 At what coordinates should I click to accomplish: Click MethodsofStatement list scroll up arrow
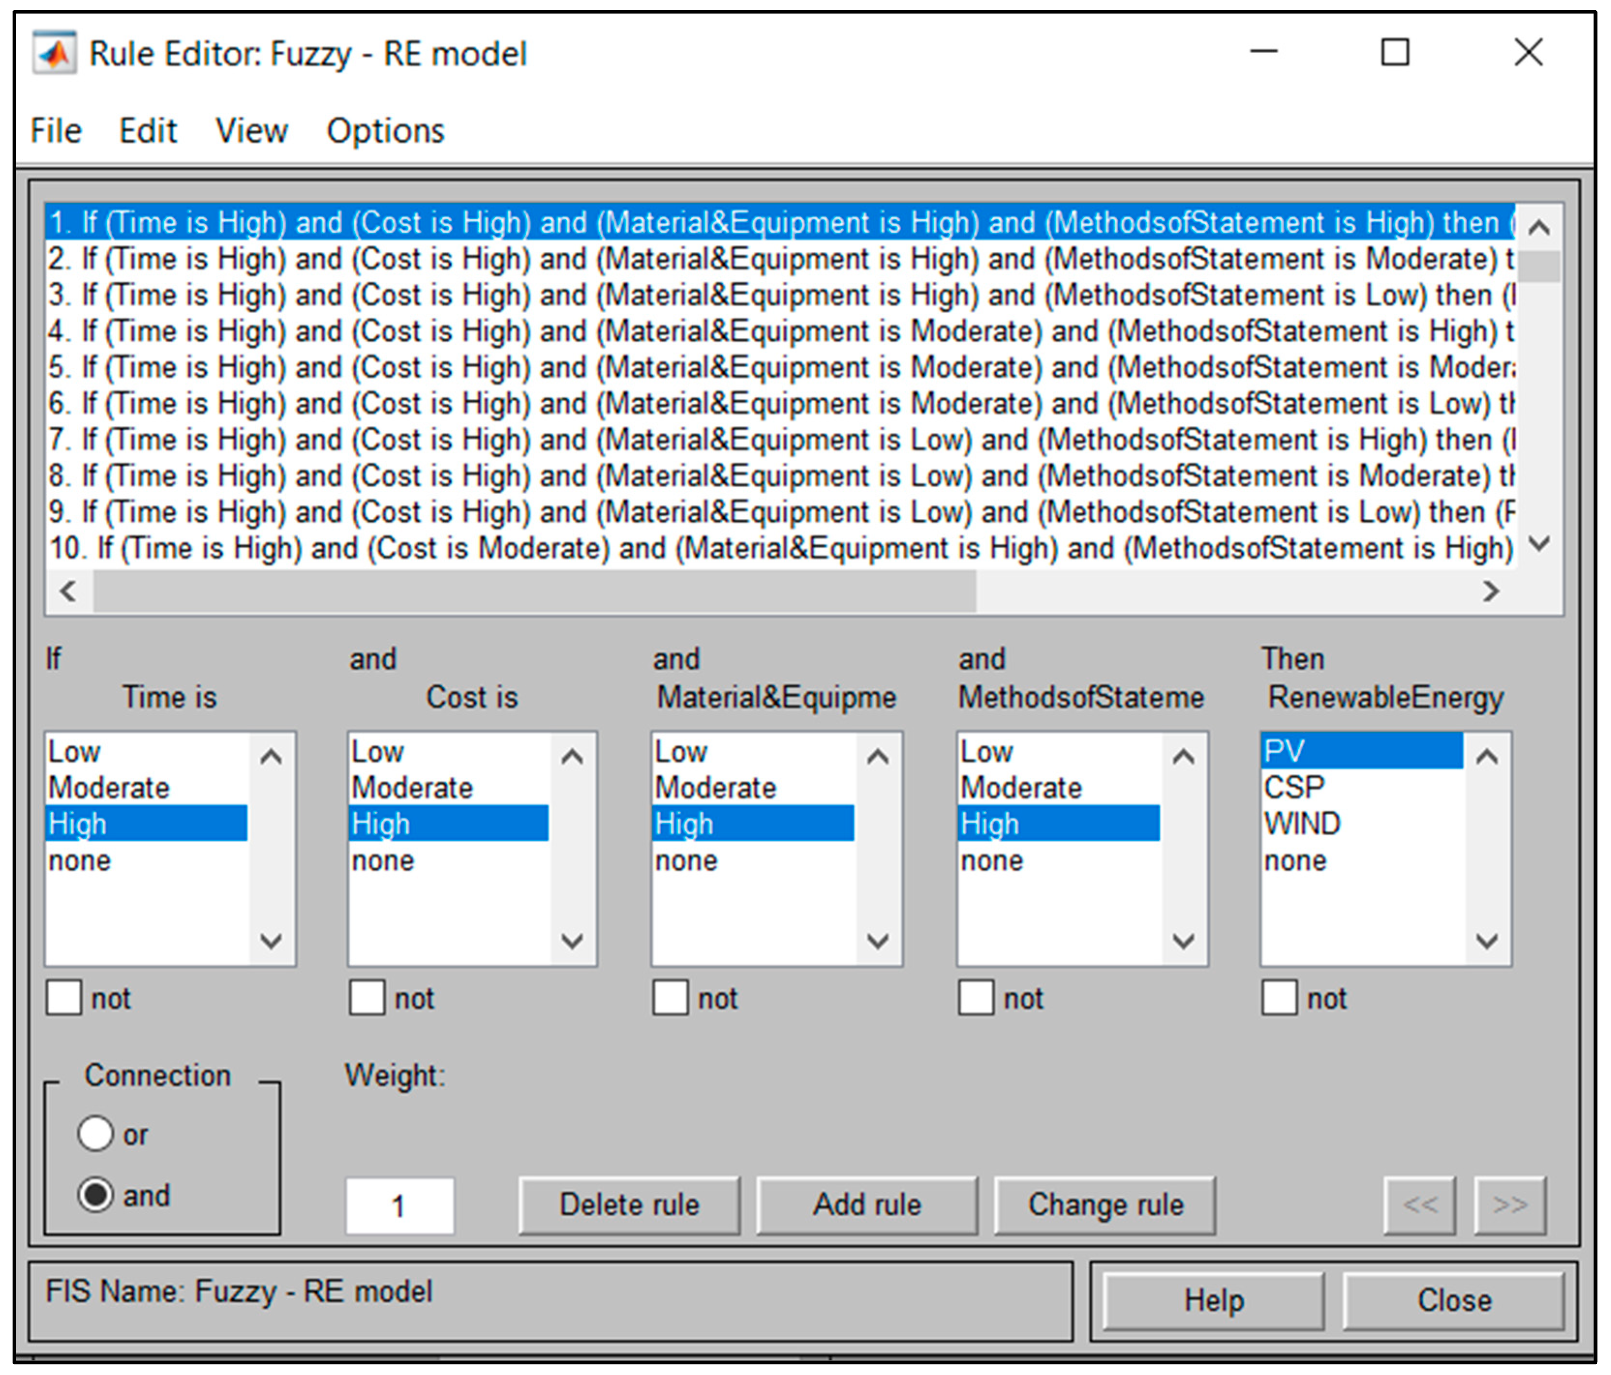(1184, 755)
